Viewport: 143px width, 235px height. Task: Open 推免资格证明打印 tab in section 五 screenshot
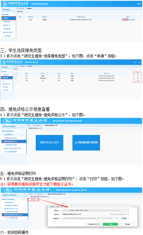[57, 194]
